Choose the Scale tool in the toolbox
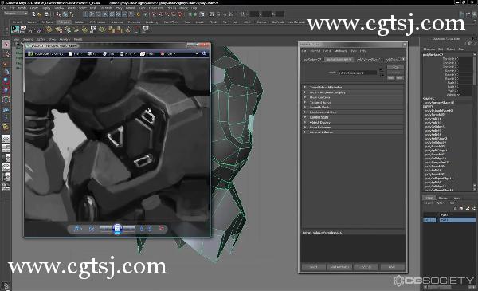The image size is (478, 291). click(6, 90)
